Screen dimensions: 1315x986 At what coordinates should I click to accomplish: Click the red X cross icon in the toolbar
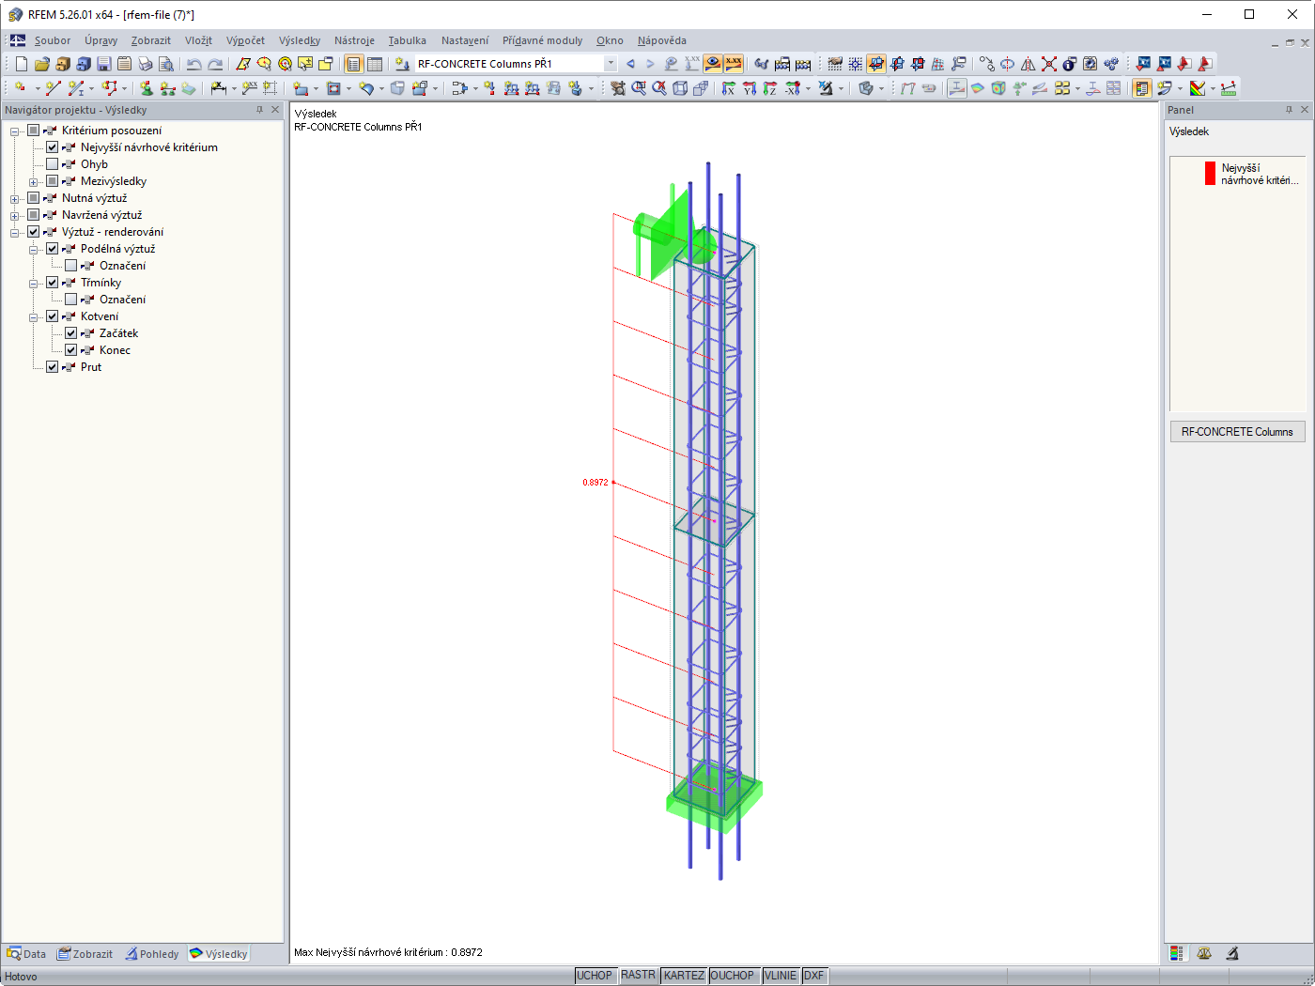[x=1049, y=64]
